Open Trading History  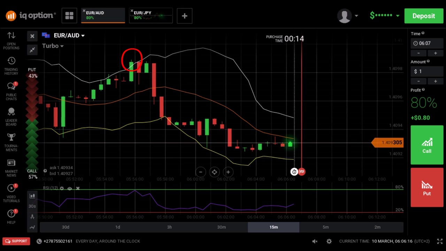click(x=11, y=66)
